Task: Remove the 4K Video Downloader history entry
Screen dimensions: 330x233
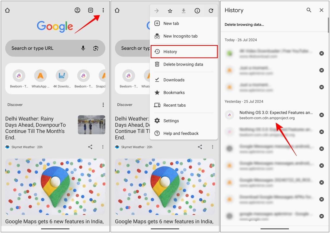Action: pyautogui.click(x=322, y=53)
